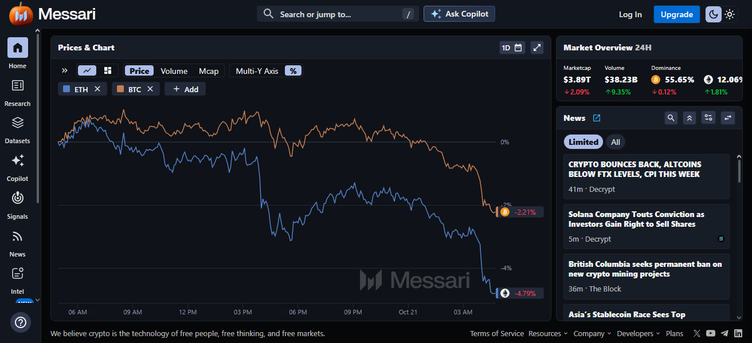The width and height of the screenshot is (752, 343).
Task: Switch chart metric to Volume
Action: coord(174,71)
